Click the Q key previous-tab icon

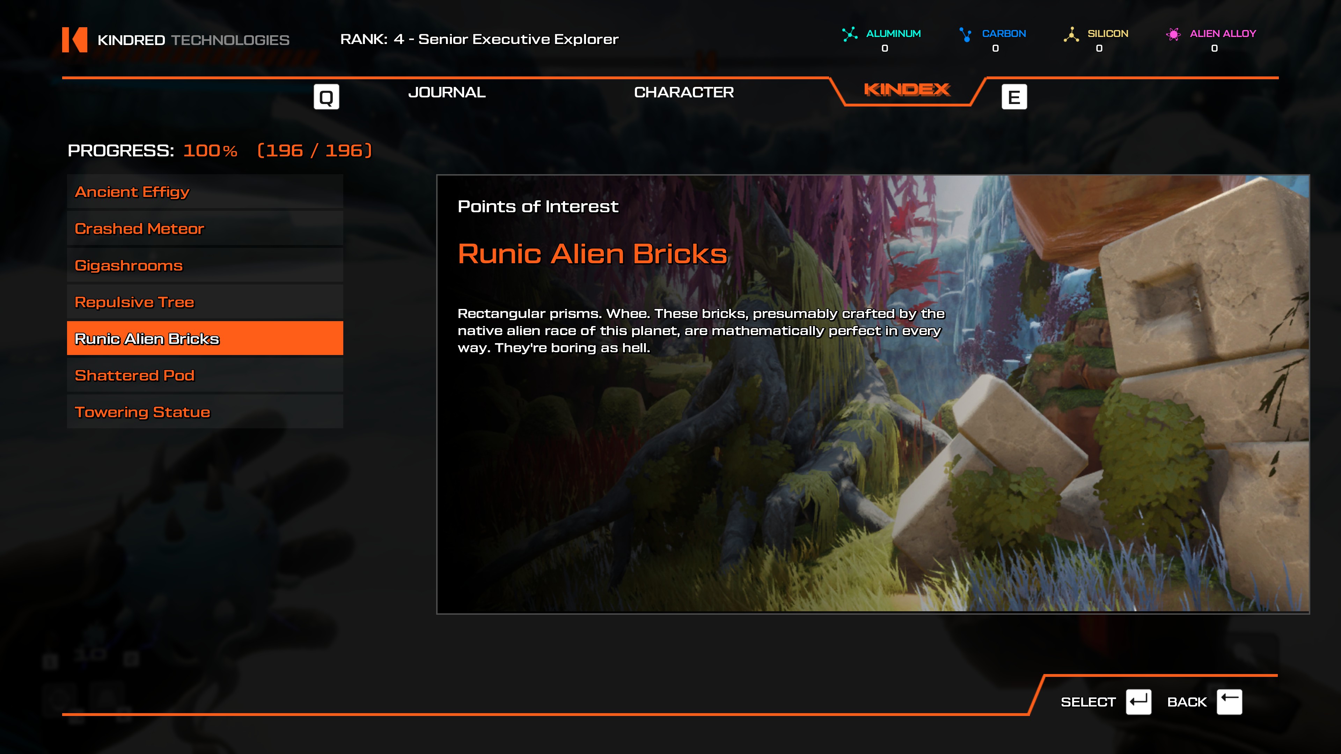coord(327,97)
